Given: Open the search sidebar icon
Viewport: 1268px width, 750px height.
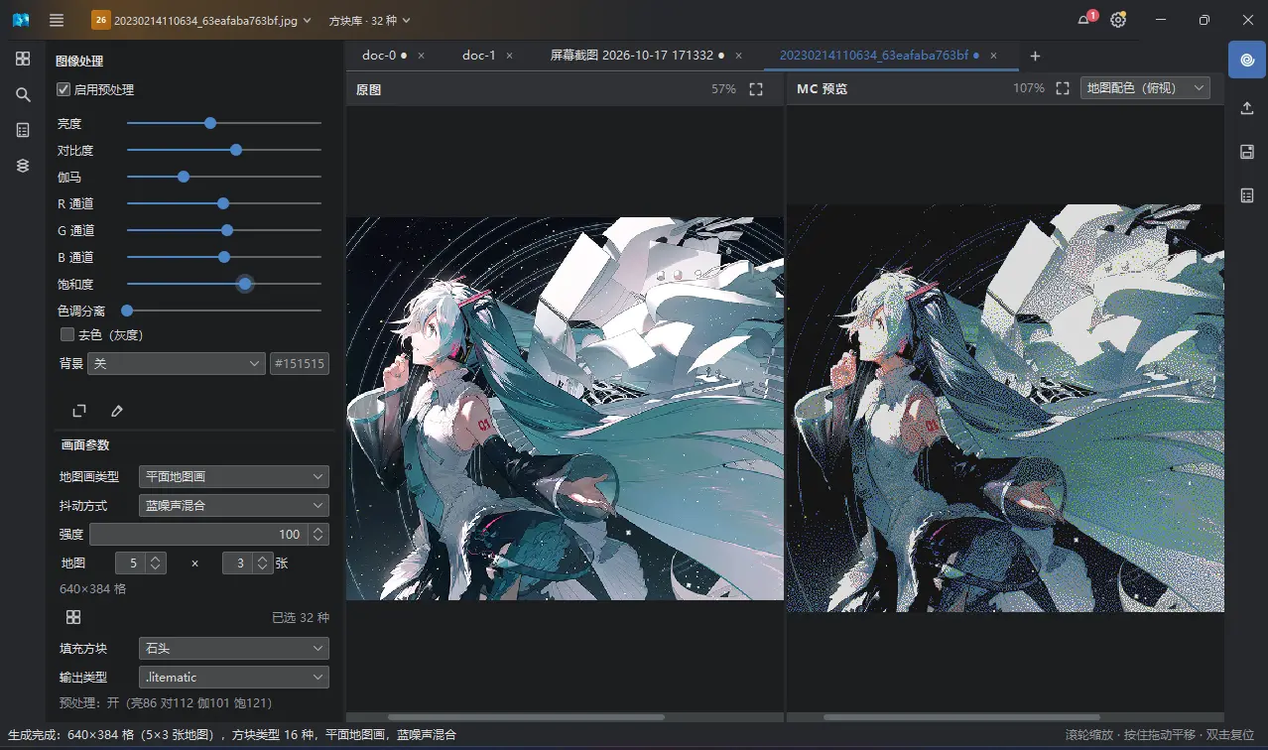Looking at the screenshot, I should (x=23, y=94).
